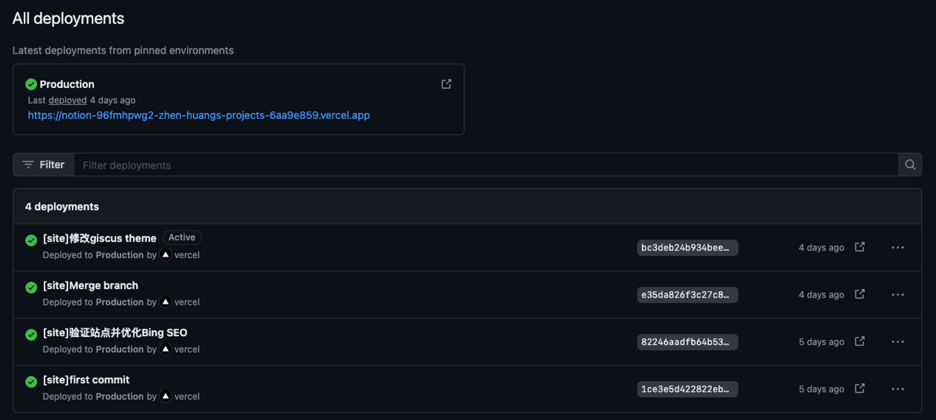Click the '4 deployments' list header
The height and width of the screenshot is (420, 936).
(62, 206)
